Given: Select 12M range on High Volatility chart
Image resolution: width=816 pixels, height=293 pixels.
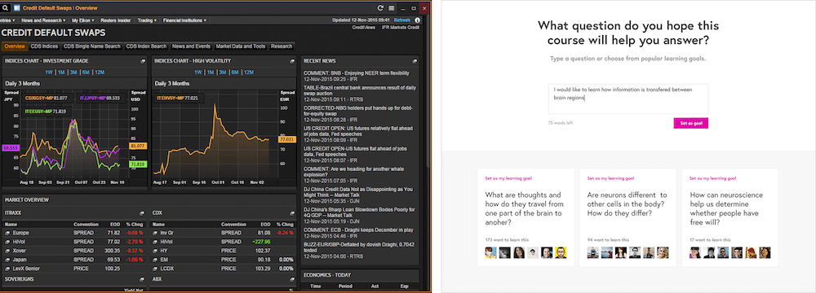Looking at the screenshot, I should [249, 72].
